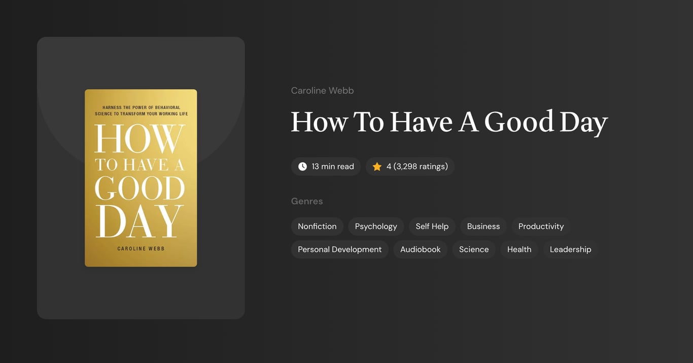Select the Health genre pill
Viewport: 693px width, 363px height.
click(519, 249)
